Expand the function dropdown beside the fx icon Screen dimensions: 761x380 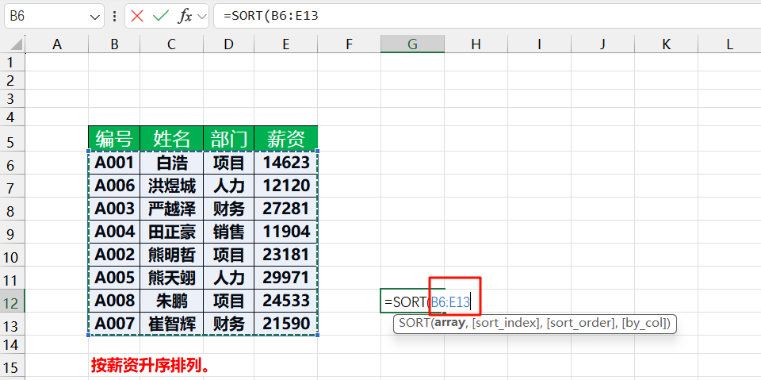tap(202, 17)
